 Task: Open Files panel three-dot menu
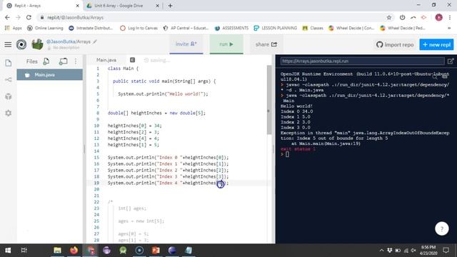(76, 61)
